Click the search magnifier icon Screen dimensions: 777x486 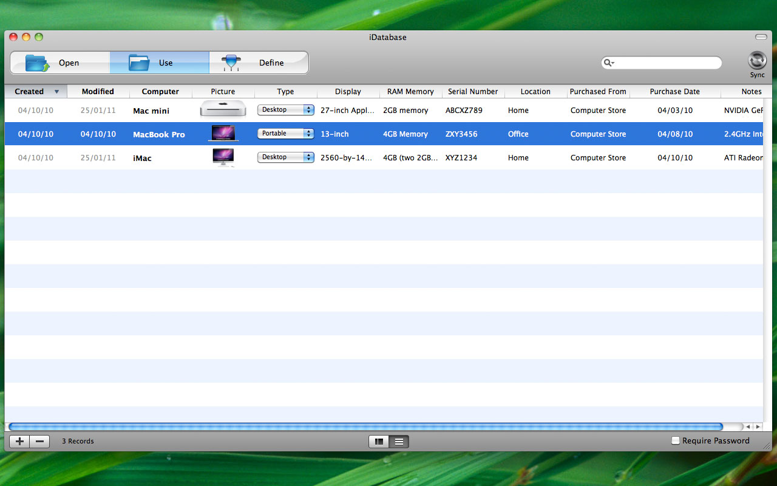608,63
